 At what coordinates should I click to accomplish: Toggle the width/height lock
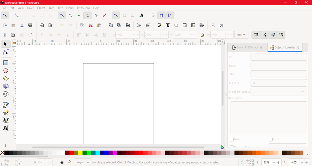202,35
